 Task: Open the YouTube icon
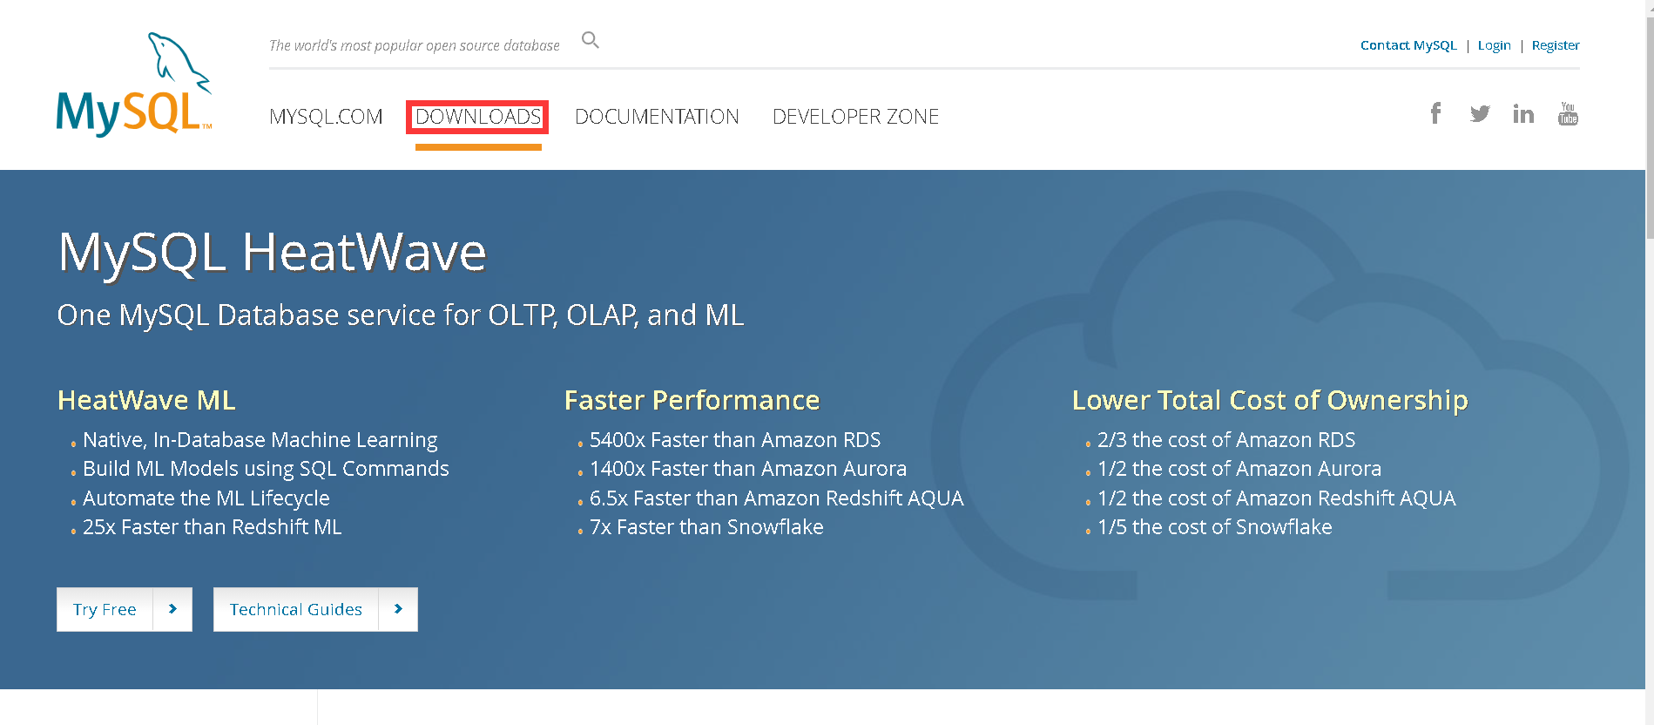[x=1568, y=114]
